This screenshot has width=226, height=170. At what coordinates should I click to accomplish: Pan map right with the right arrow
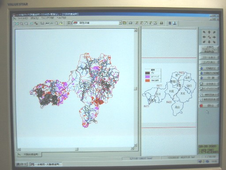pos(214,37)
